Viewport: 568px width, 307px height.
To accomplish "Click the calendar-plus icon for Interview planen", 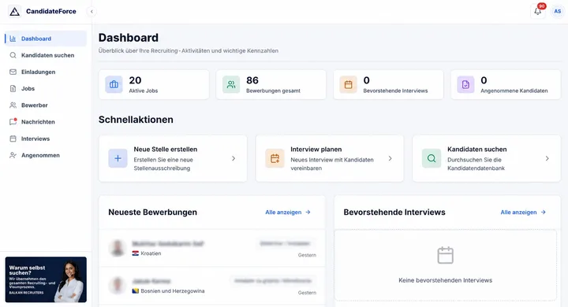I will [275, 158].
